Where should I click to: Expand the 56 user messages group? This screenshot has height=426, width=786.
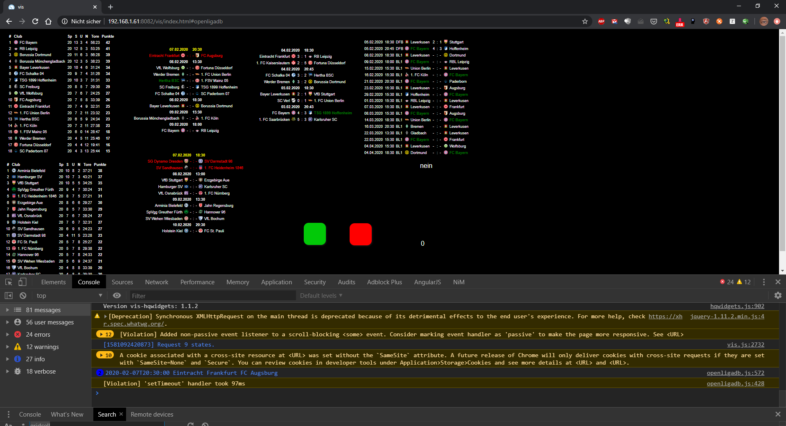(x=7, y=322)
